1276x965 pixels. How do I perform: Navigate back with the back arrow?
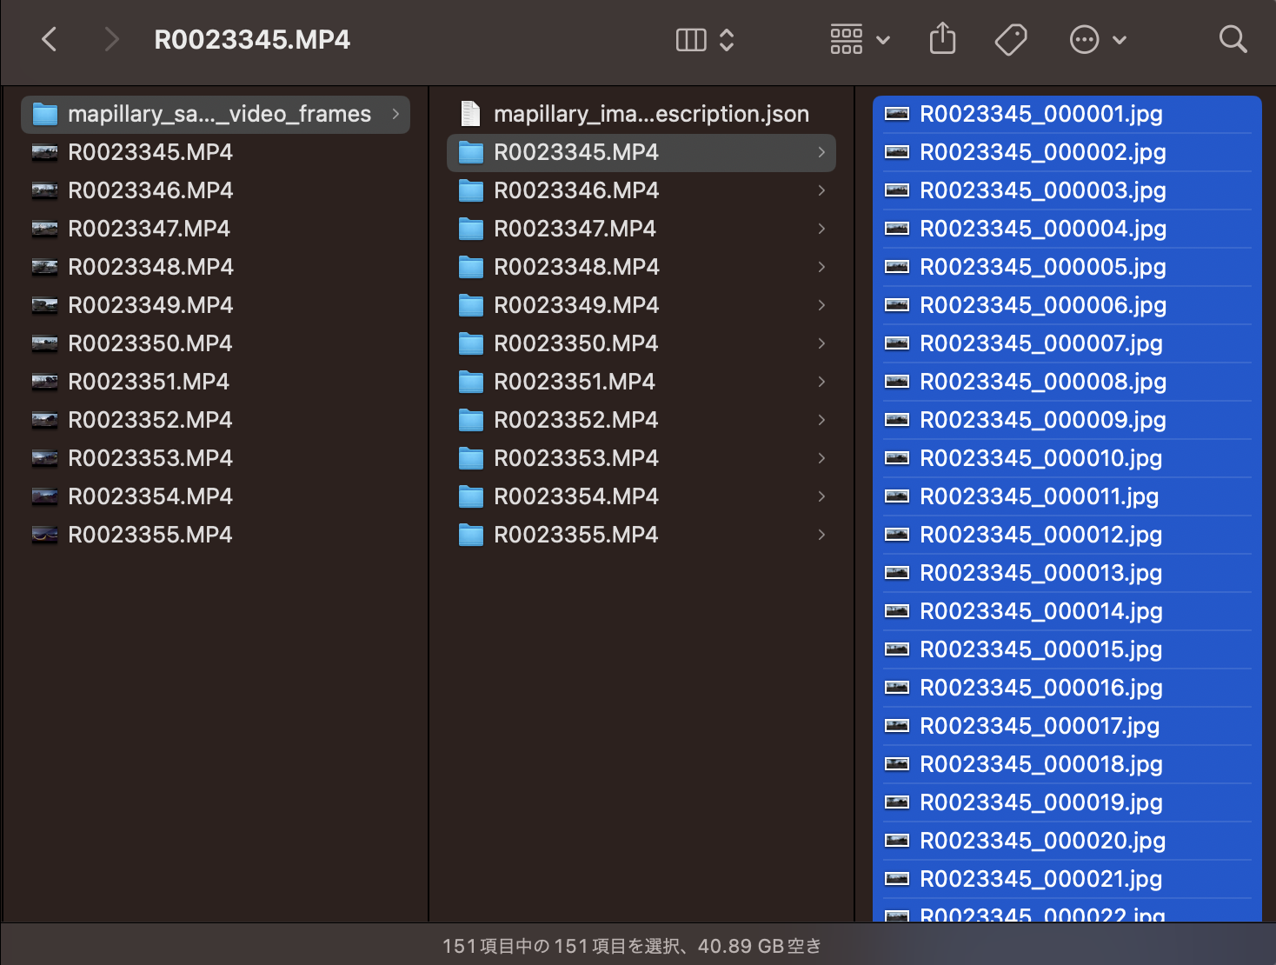pos(50,39)
